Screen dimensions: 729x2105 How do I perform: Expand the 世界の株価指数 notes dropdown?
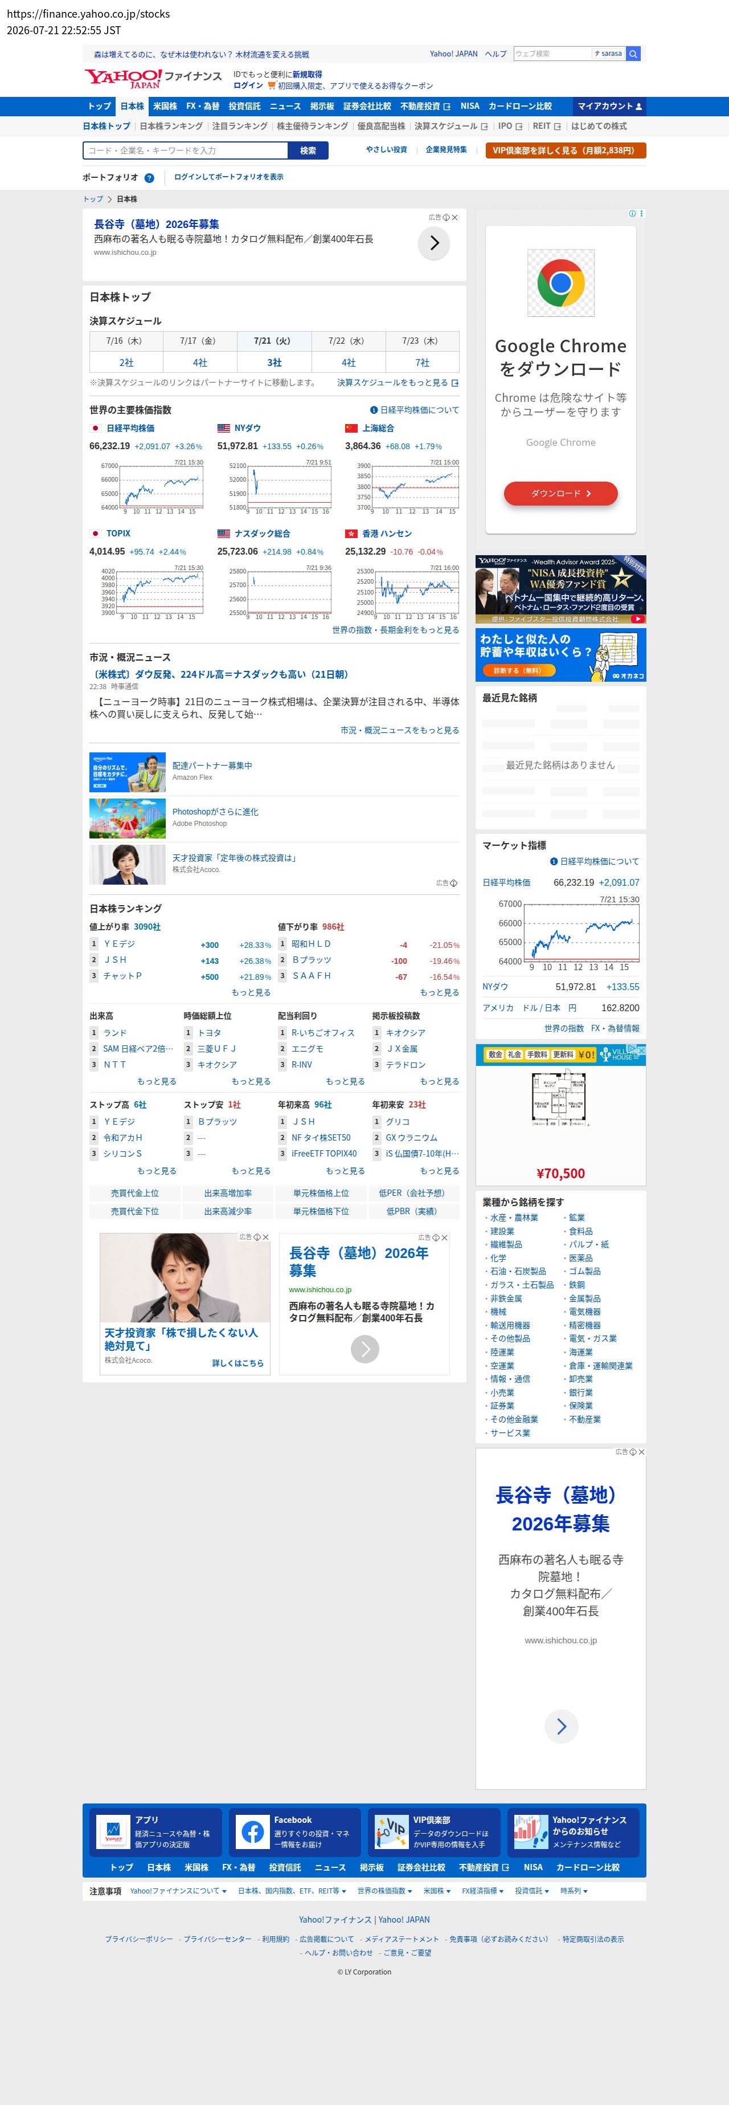pyautogui.click(x=384, y=1891)
